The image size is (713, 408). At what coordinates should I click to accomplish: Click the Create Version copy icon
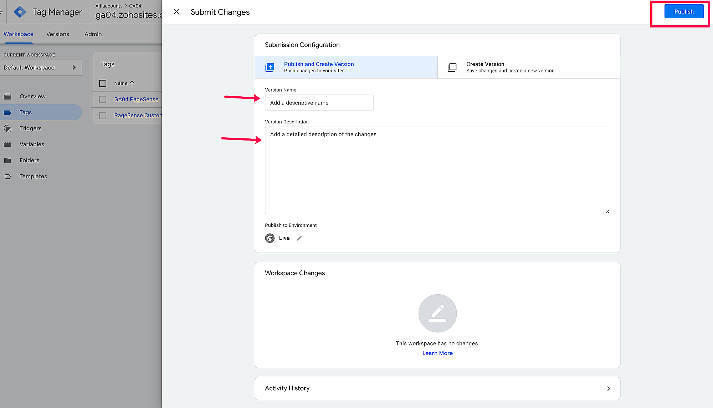coord(452,67)
